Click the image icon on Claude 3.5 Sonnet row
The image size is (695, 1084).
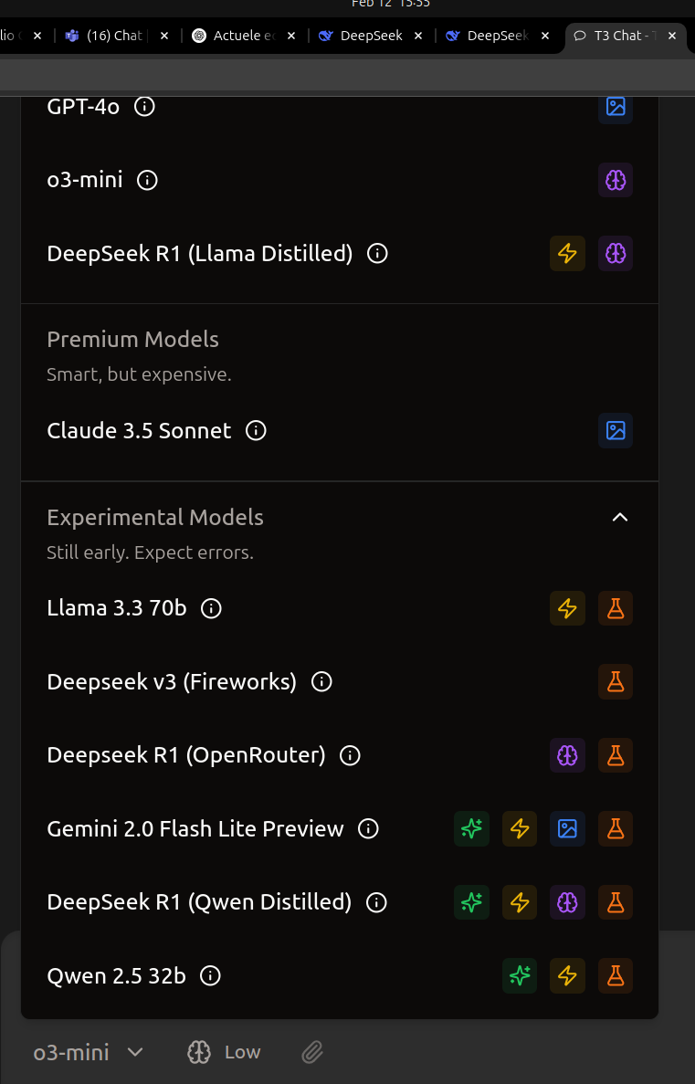616,430
